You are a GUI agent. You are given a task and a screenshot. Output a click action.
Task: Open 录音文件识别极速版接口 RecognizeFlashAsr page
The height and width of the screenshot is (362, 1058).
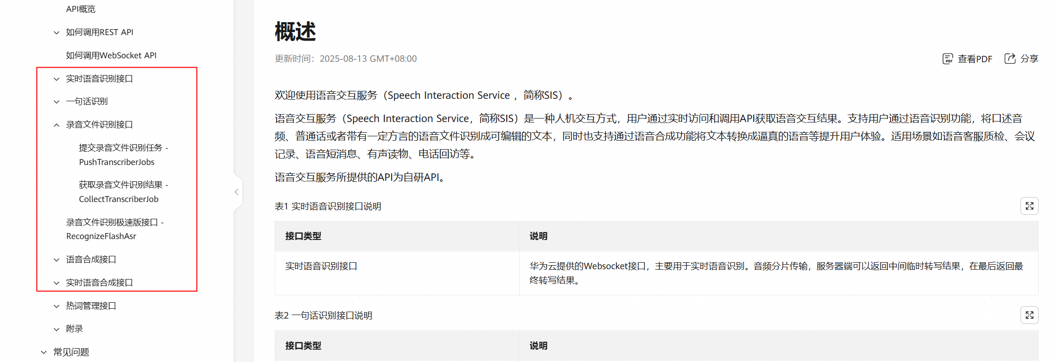point(115,229)
